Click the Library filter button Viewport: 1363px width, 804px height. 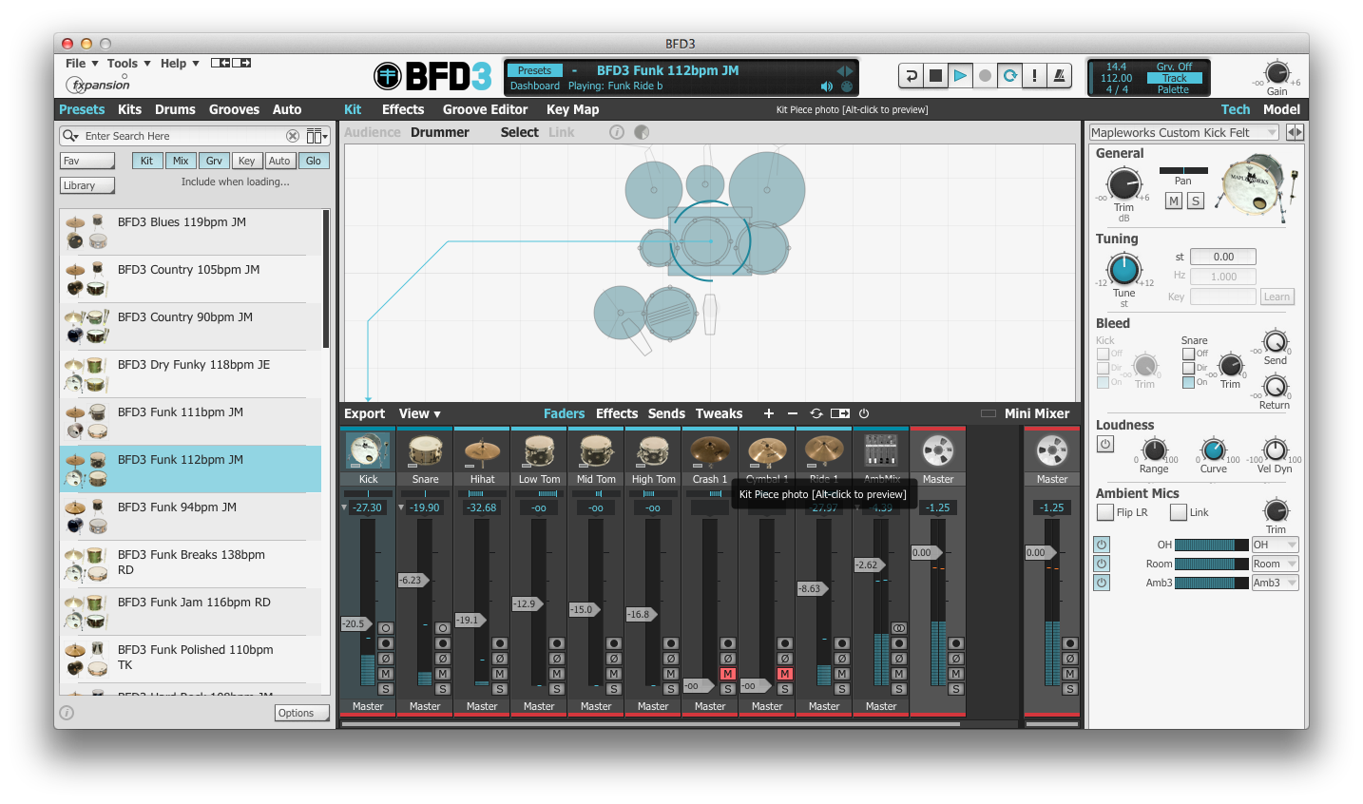pos(87,185)
